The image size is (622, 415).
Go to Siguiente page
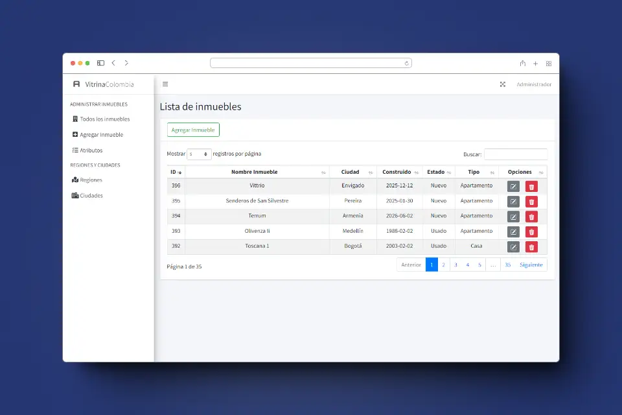pyautogui.click(x=531, y=265)
